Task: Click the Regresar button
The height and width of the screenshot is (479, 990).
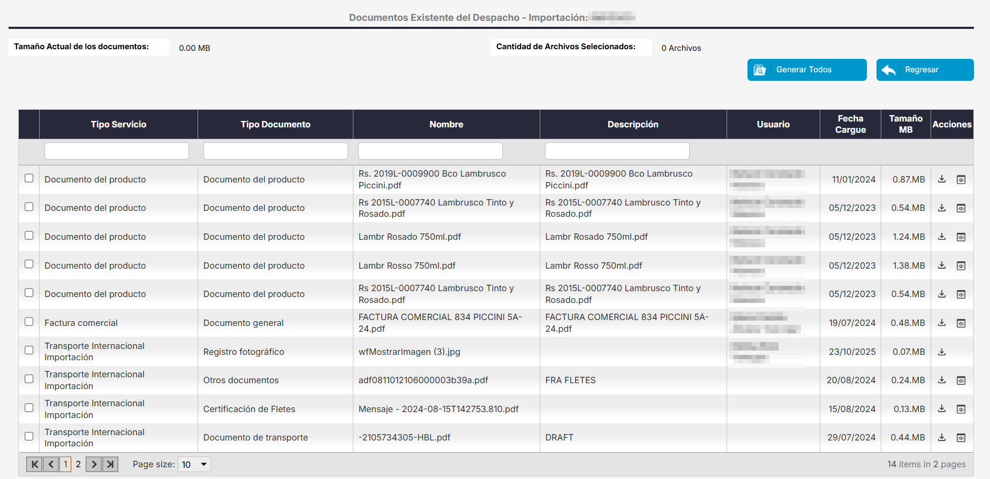Action: 925,70
